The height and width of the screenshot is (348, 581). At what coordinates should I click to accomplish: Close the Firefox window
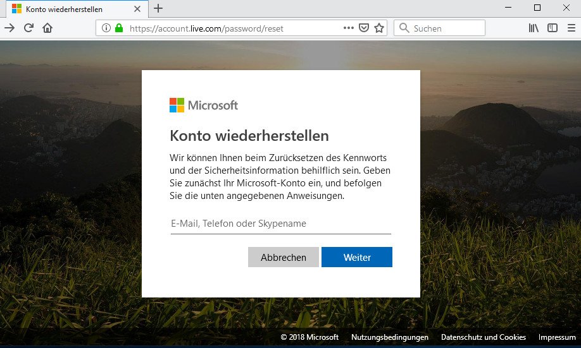pos(566,8)
